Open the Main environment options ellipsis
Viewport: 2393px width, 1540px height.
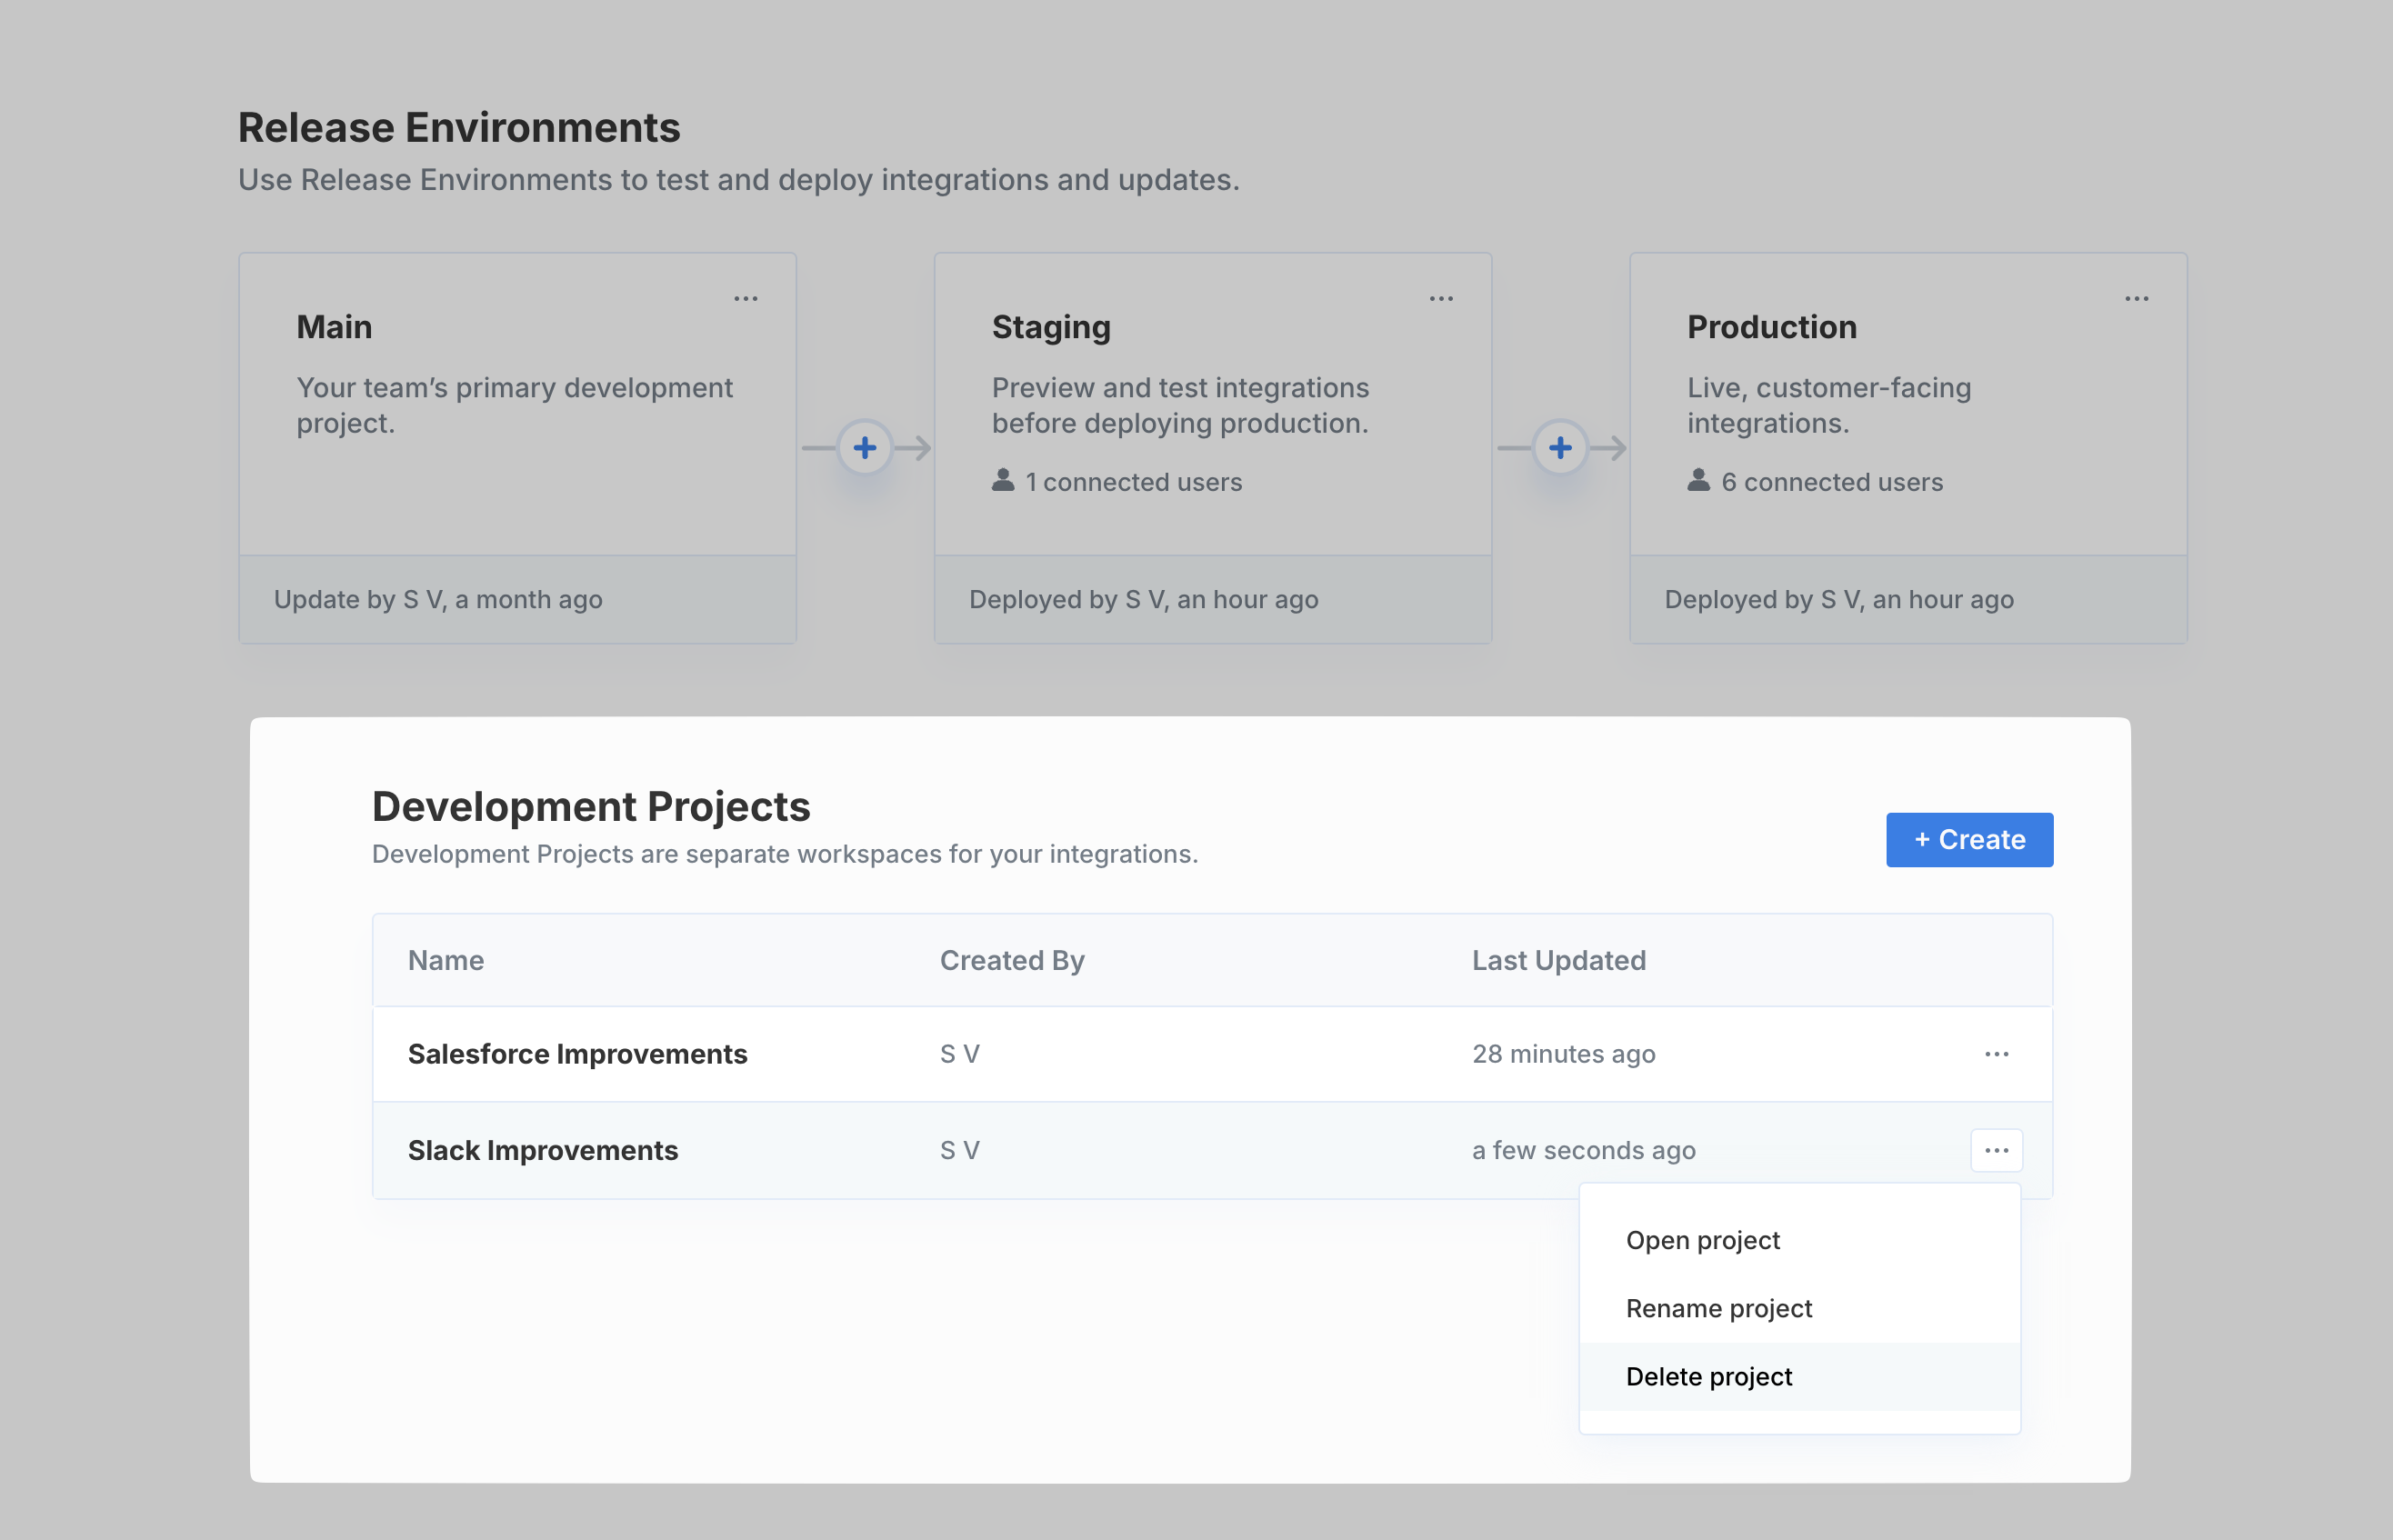[x=745, y=298]
